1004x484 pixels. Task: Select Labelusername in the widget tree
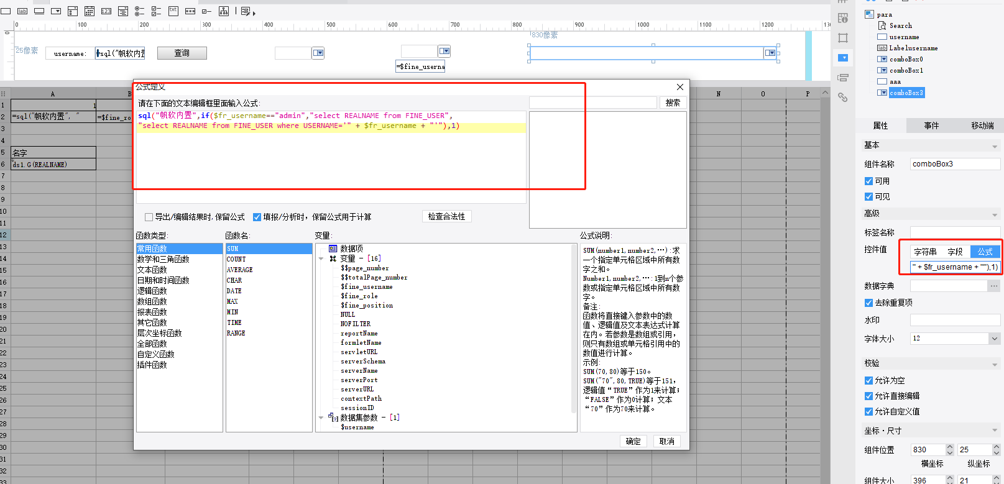[913, 48]
